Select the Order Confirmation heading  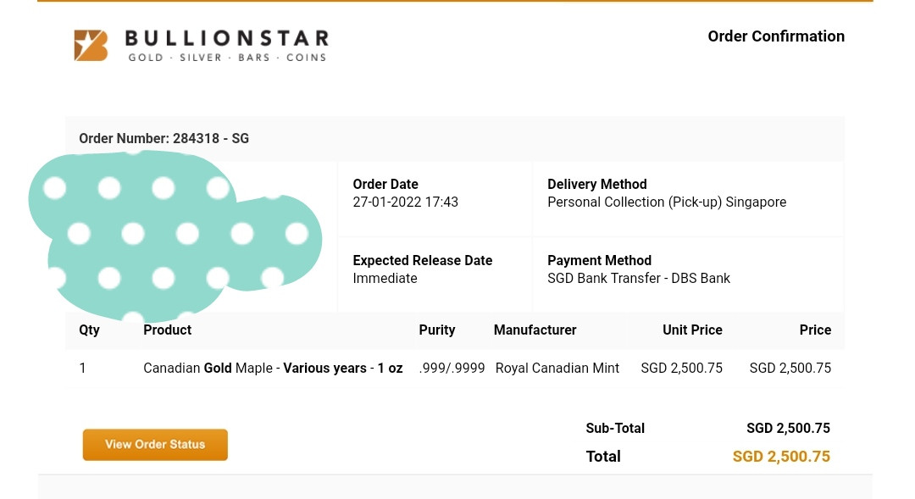[x=776, y=36]
